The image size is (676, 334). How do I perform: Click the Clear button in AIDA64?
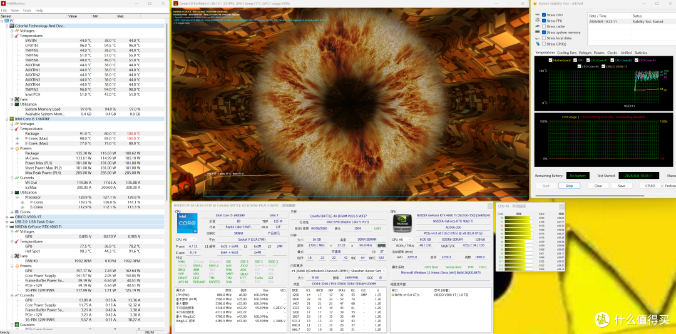(x=598, y=186)
